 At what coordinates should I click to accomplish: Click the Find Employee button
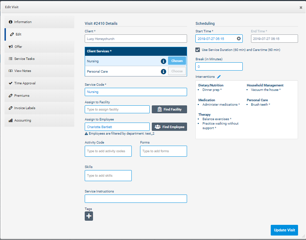point(169,127)
